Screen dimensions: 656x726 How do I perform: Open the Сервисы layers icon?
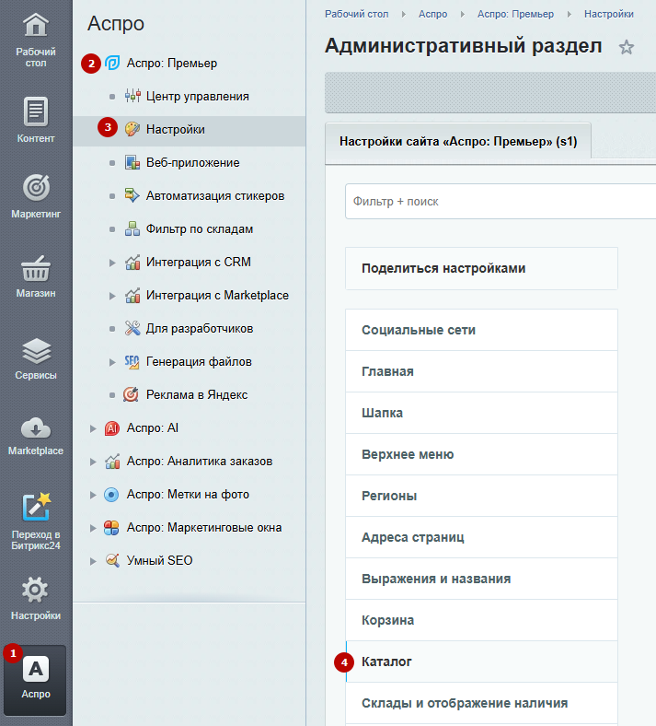36,350
